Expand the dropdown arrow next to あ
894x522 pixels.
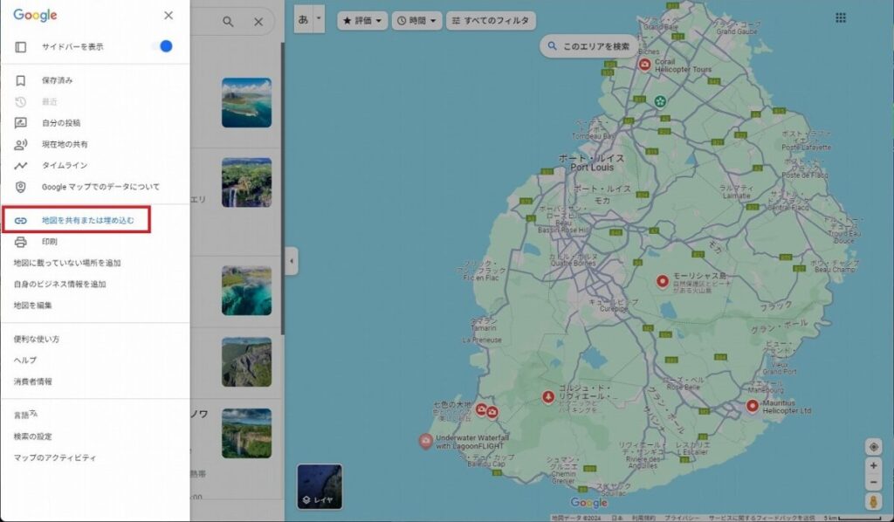[x=319, y=19]
